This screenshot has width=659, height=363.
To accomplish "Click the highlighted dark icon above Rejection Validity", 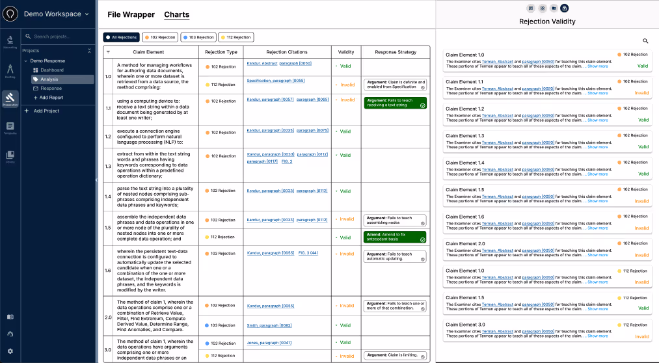I will pos(565,8).
